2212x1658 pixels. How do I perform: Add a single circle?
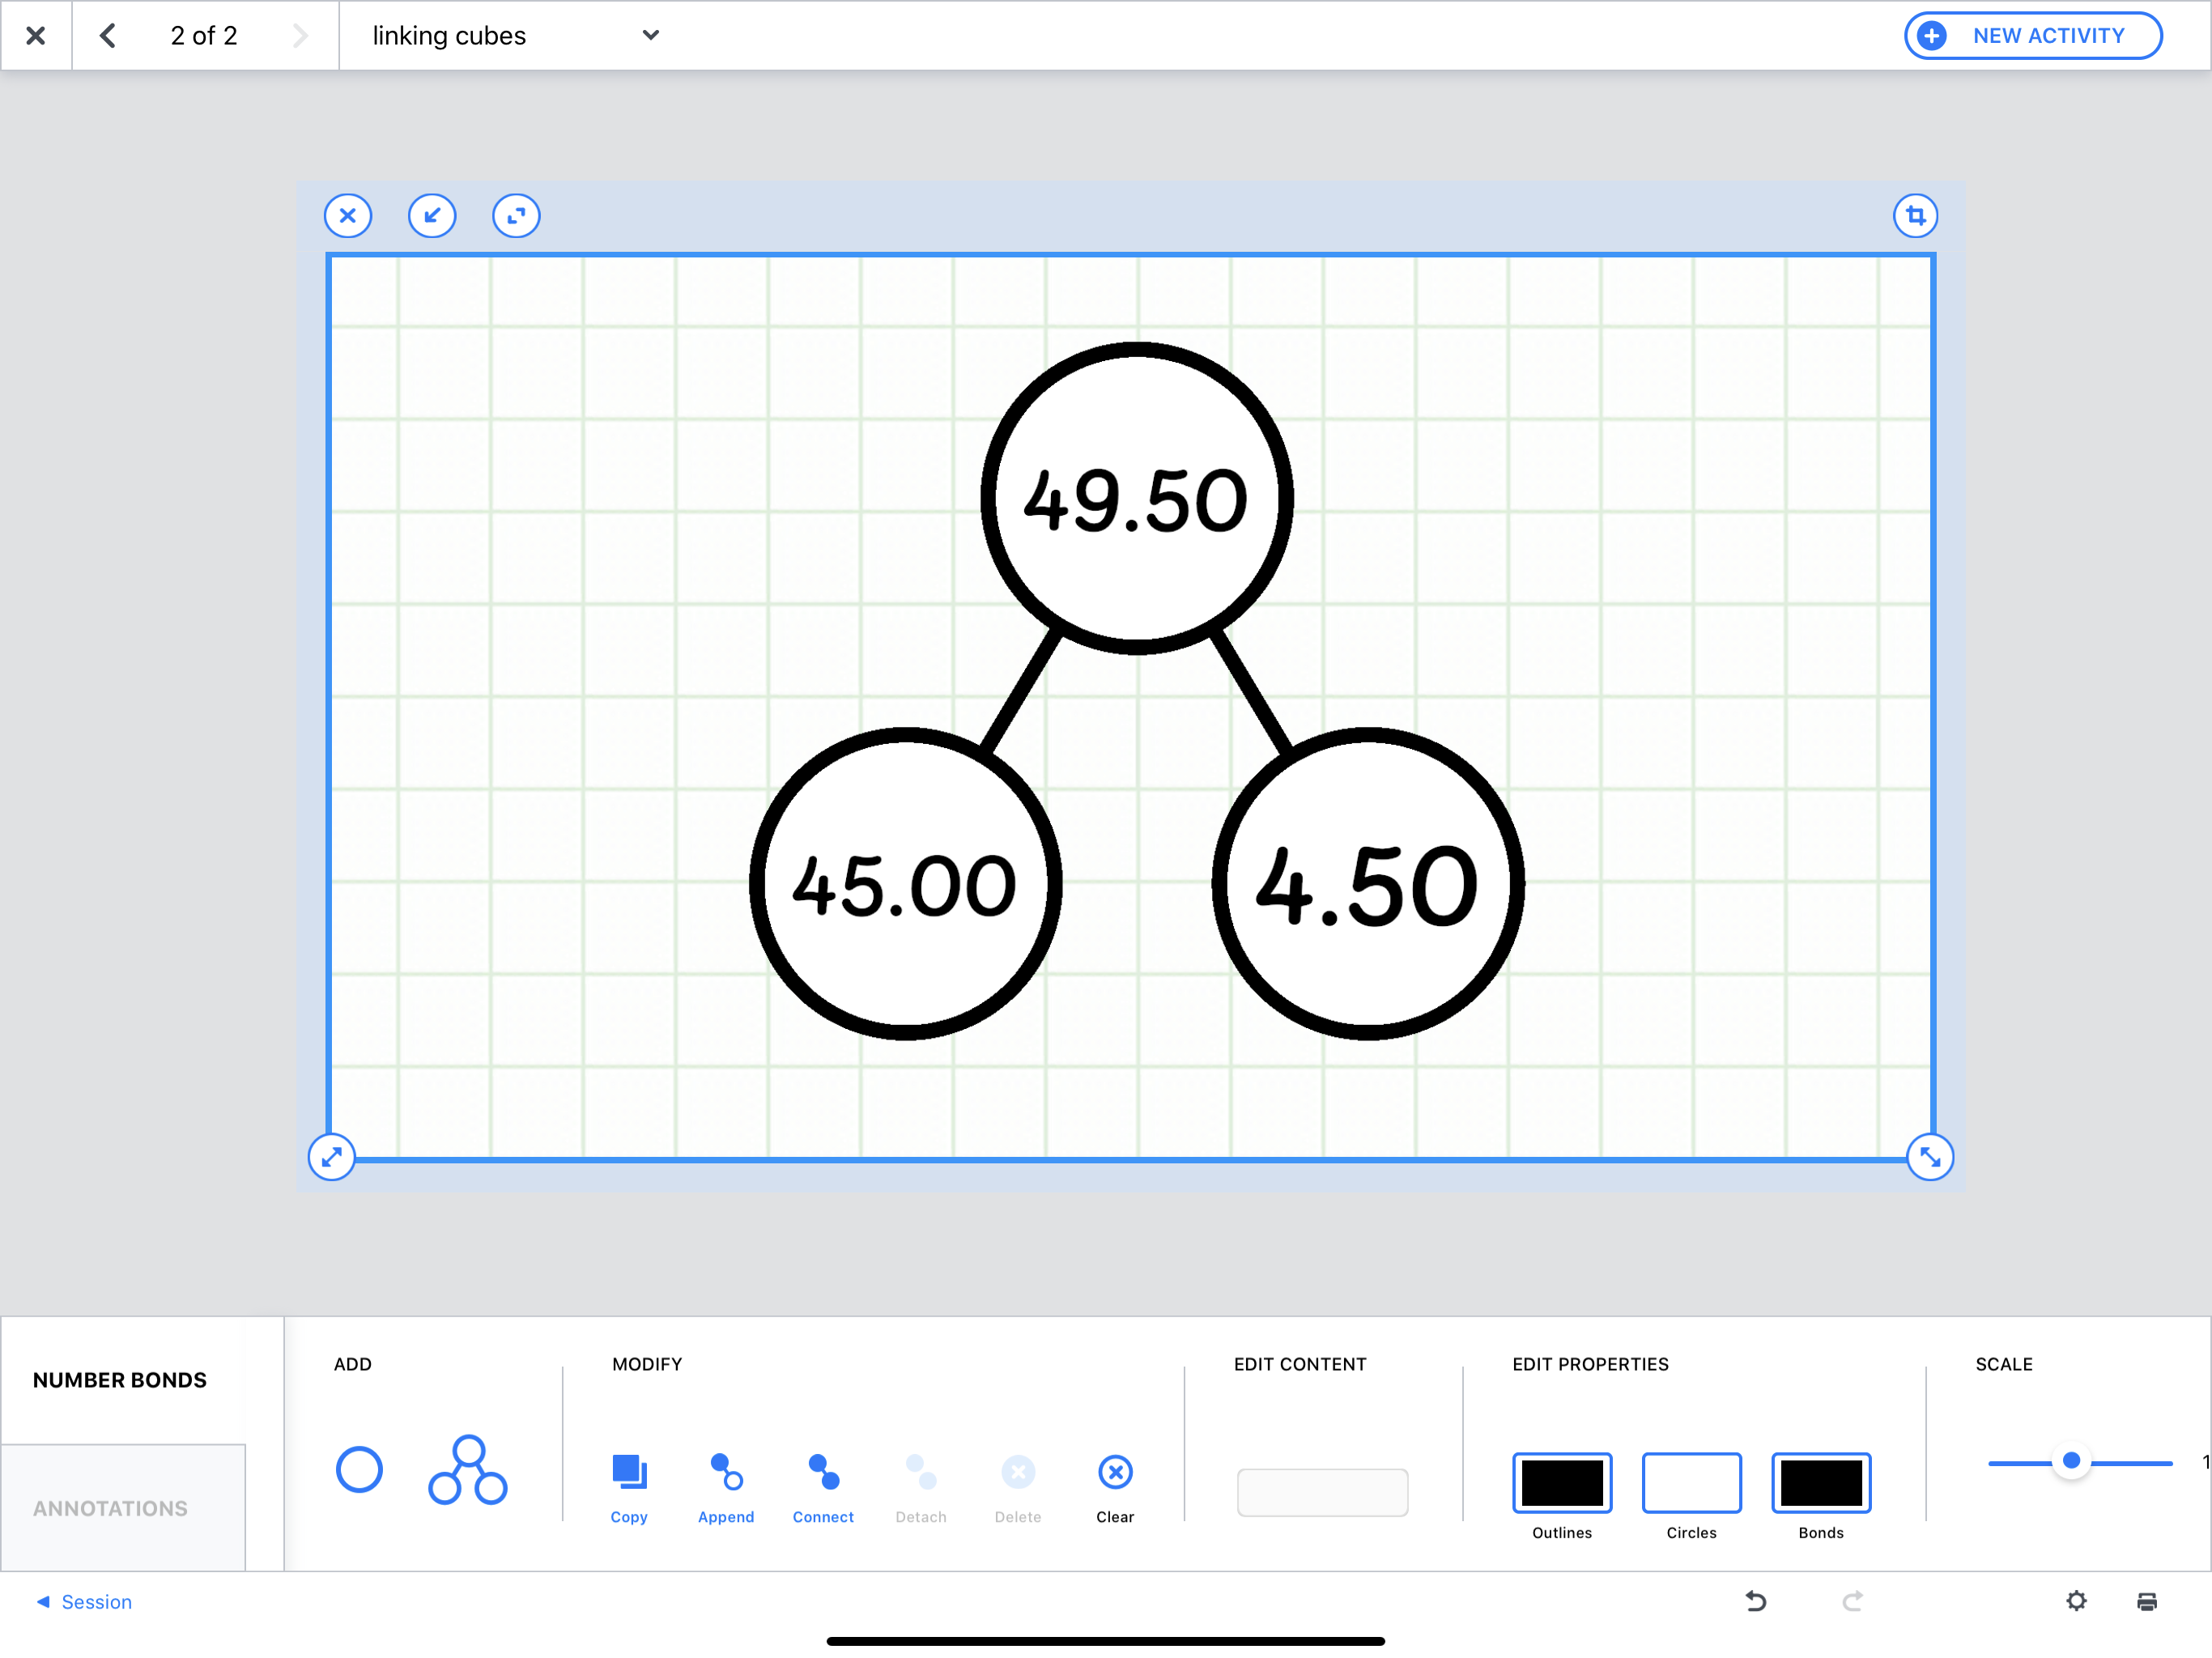(x=359, y=1469)
